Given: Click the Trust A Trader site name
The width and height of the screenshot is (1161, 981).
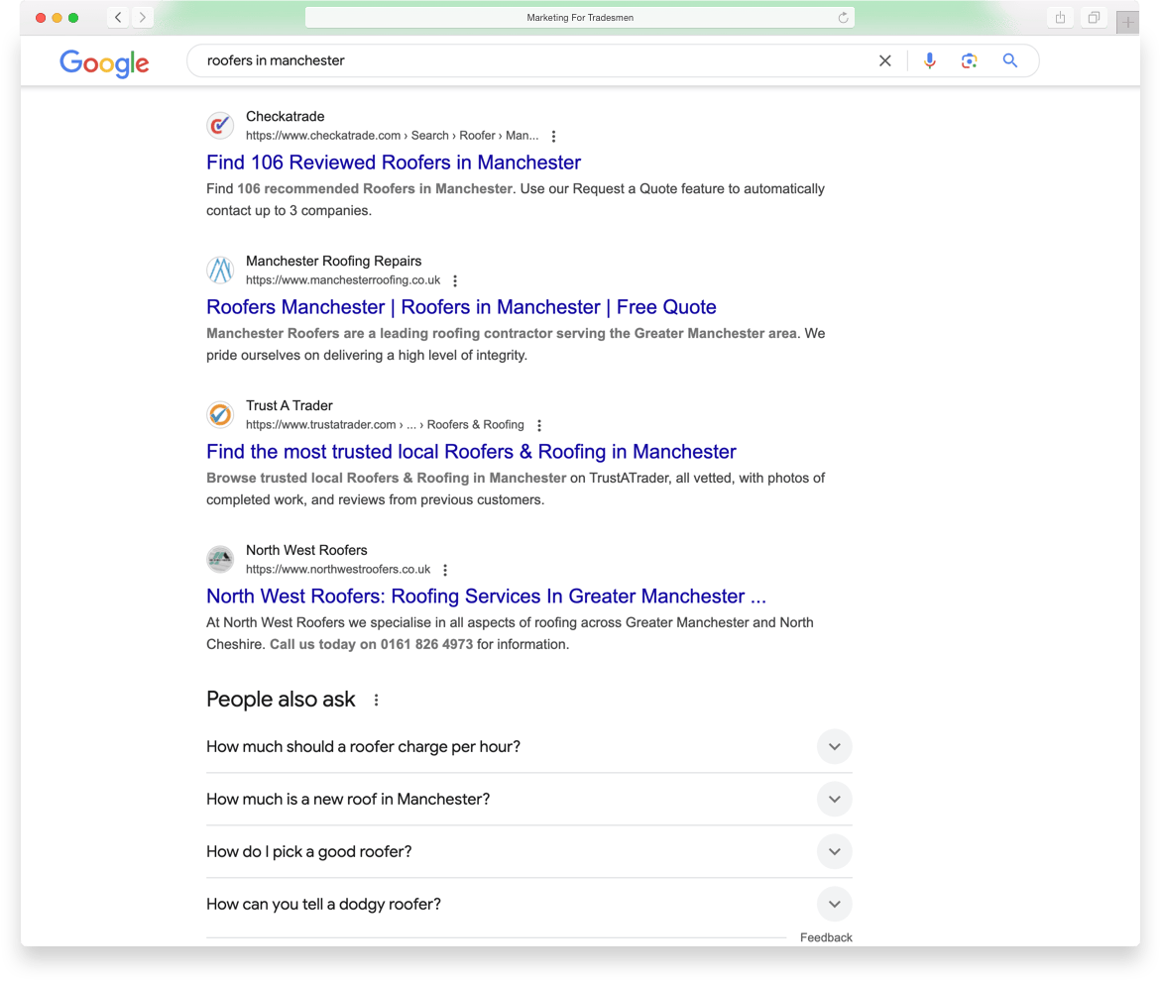Looking at the screenshot, I should click(289, 405).
